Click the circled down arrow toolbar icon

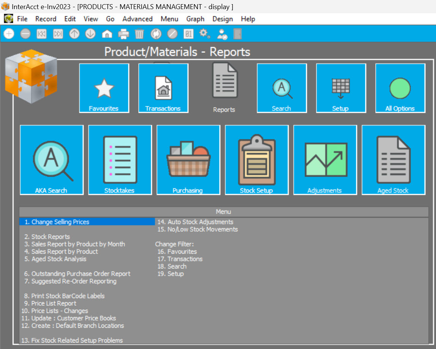pyautogui.click(x=90, y=34)
